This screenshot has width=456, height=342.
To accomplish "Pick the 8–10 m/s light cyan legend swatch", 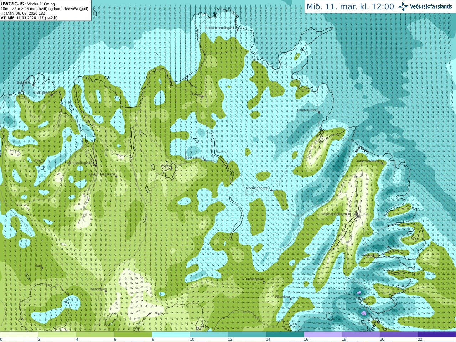I will (171, 335).
